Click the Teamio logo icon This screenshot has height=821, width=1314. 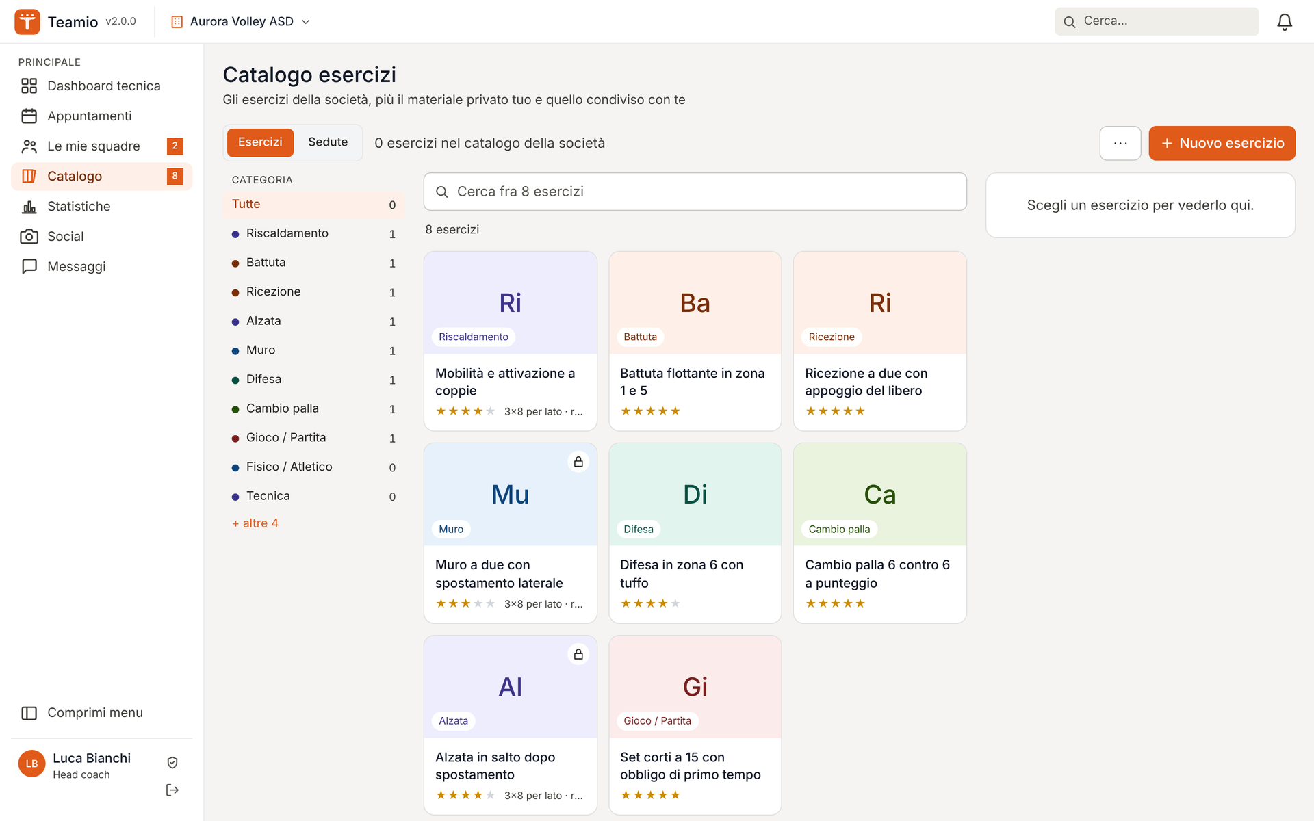(27, 21)
